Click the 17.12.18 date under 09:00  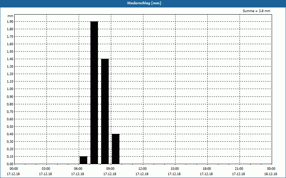point(110,174)
